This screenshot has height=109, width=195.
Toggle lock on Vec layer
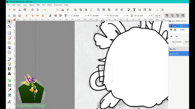175,26
